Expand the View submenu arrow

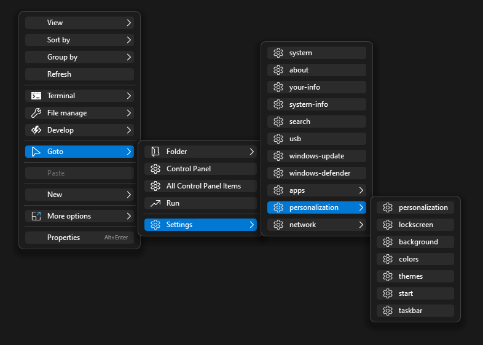coord(129,23)
